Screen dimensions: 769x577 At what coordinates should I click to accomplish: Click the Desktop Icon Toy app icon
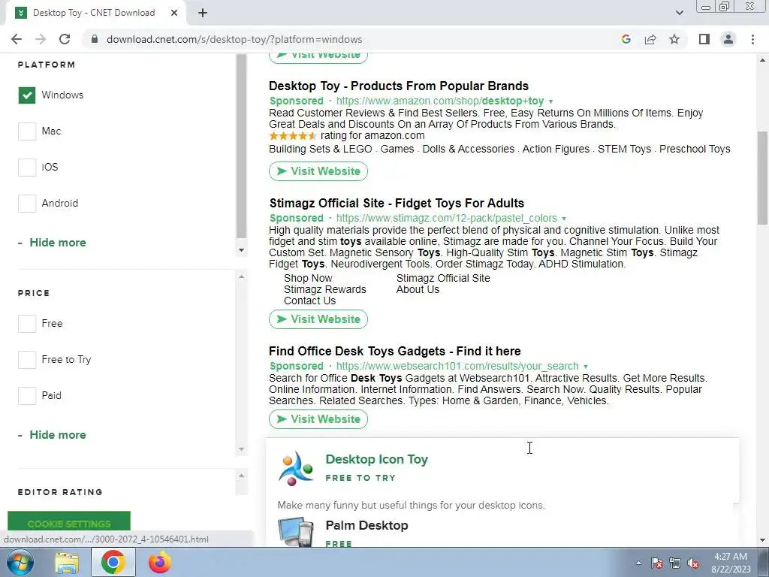point(296,469)
